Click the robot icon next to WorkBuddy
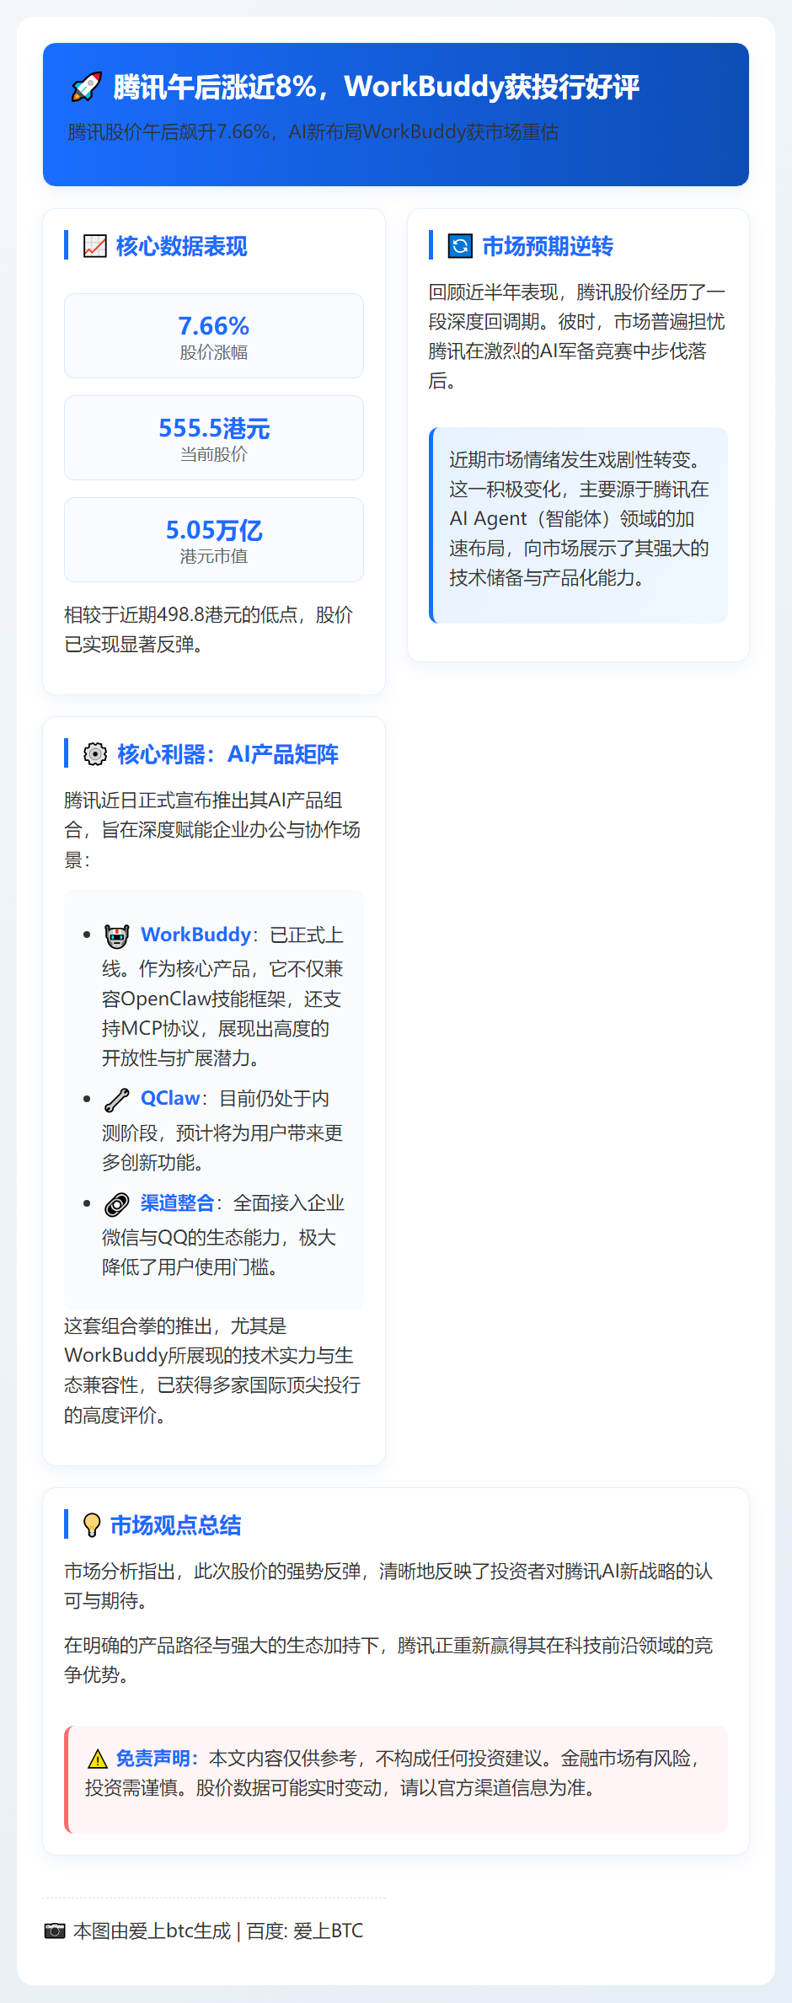This screenshot has width=792, height=2003. click(x=117, y=936)
